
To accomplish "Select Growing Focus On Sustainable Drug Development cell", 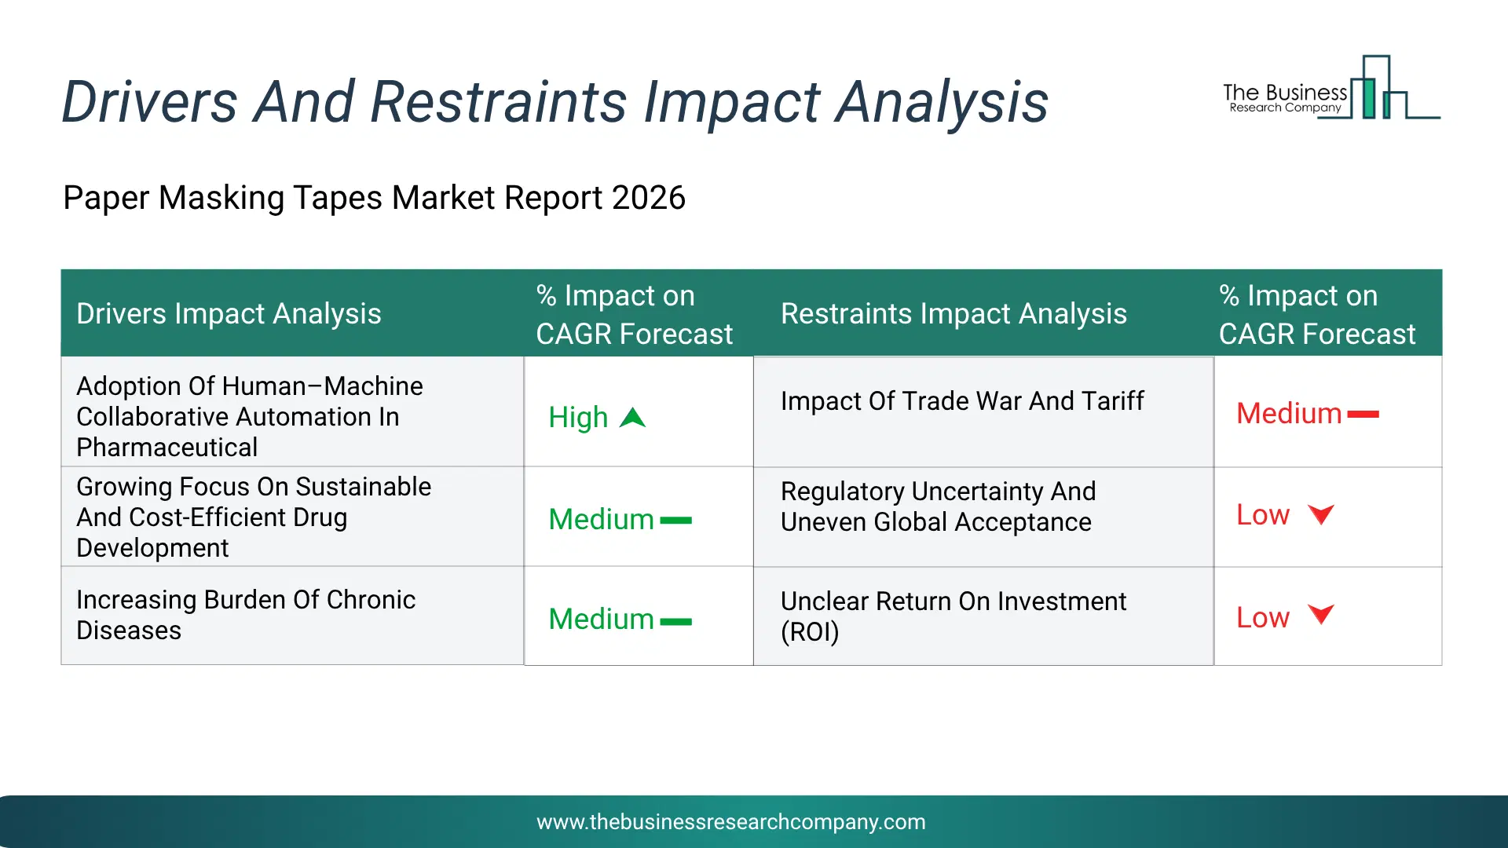I will 292,517.
